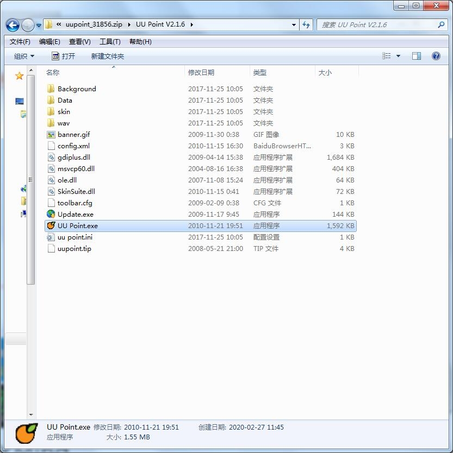This screenshot has width=453, height=453.
Task: Select the msvcp60.dll file icon
Action: 51,169
